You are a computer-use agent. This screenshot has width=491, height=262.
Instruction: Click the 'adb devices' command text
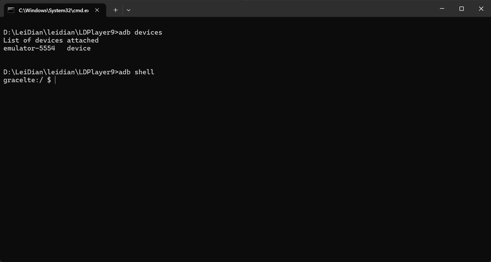click(140, 32)
